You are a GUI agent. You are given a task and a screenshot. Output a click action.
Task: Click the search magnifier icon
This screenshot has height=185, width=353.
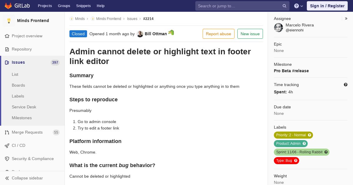pos(284,6)
